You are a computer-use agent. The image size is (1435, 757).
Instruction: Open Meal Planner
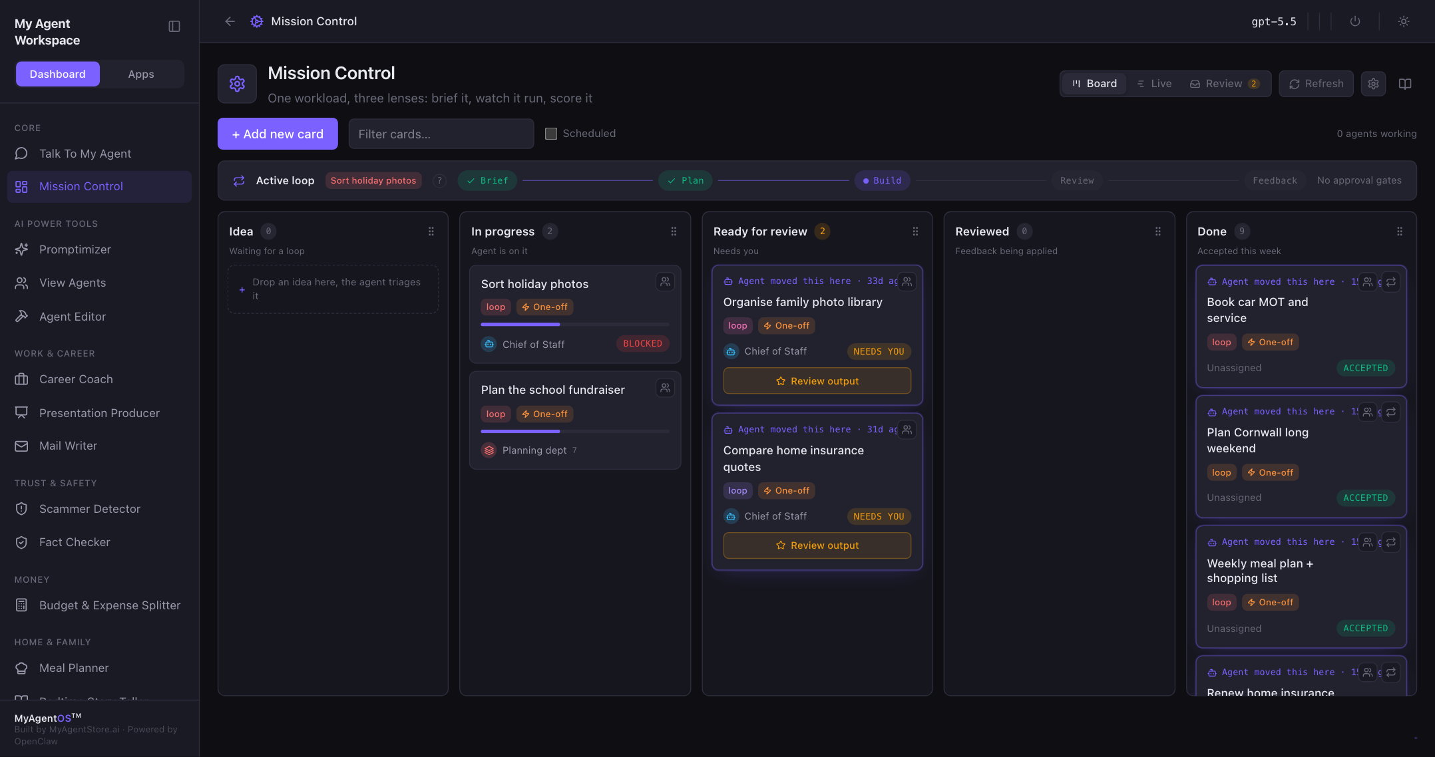coord(99,668)
